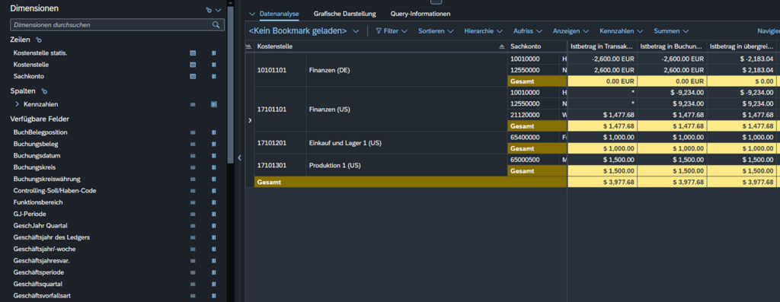Screen dimensions: 780x302
Task: Select the Sachkonto column header
Action: pyautogui.click(x=536, y=46)
